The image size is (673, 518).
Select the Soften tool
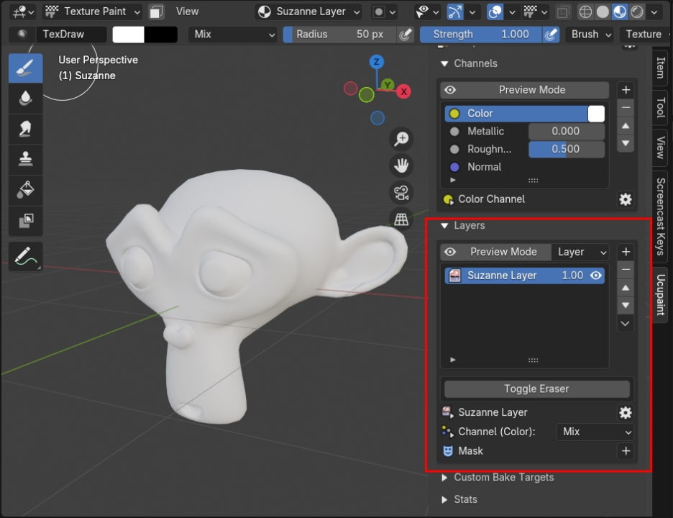(25, 98)
